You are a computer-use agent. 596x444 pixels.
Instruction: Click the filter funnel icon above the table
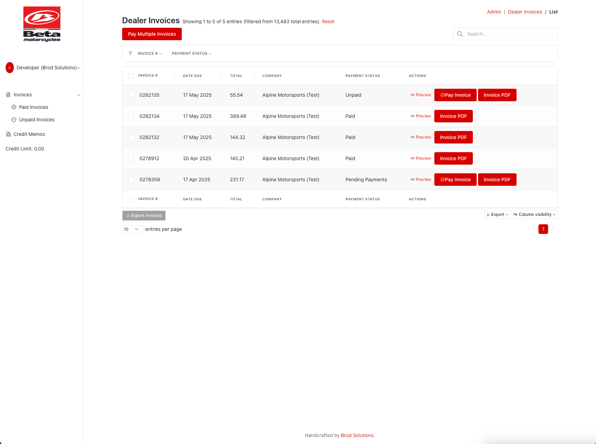point(130,53)
